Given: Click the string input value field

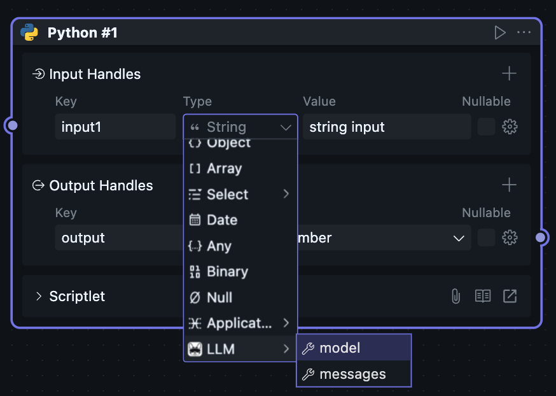Looking at the screenshot, I should 386,127.
